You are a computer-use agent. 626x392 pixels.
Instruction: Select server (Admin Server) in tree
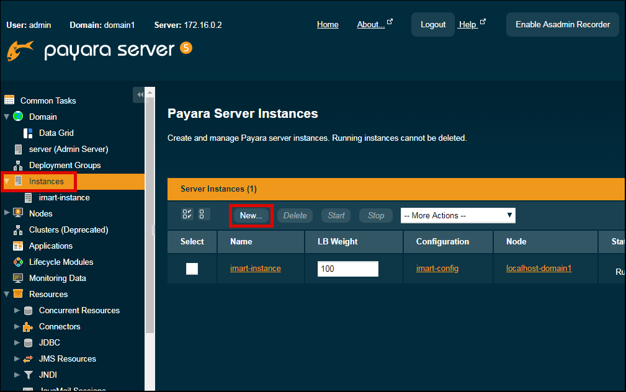68,149
